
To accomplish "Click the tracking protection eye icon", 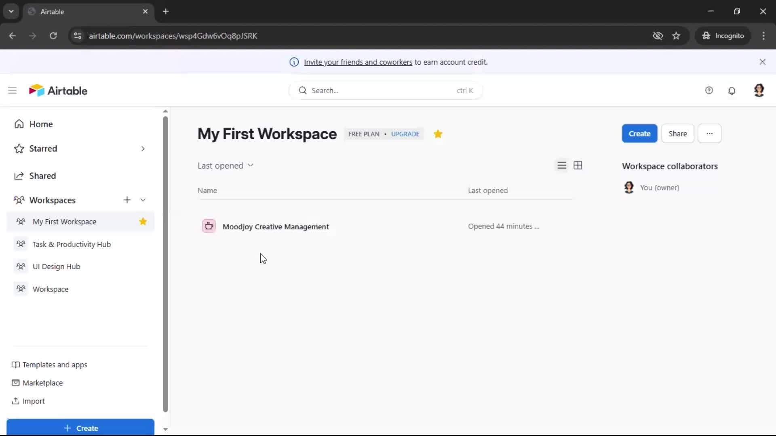I will [x=658, y=36].
